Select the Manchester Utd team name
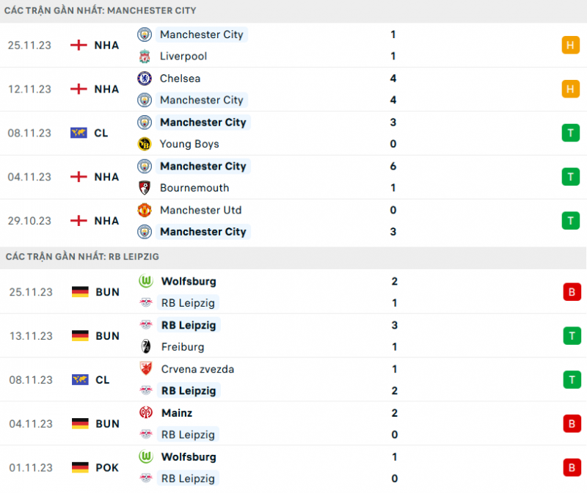This screenshot has width=587, height=493. (x=200, y=210)
